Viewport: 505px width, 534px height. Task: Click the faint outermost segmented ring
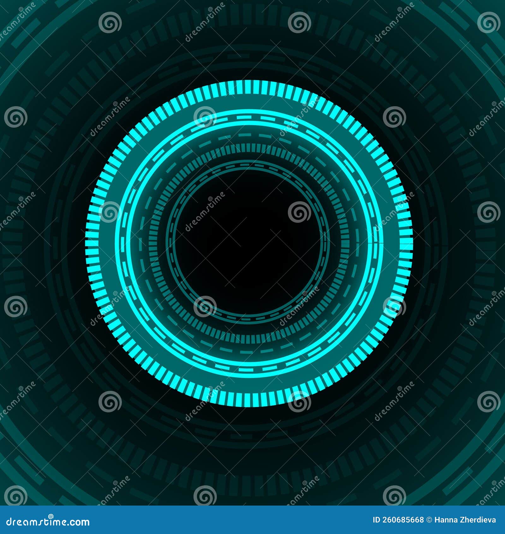(x=252, y=14)
